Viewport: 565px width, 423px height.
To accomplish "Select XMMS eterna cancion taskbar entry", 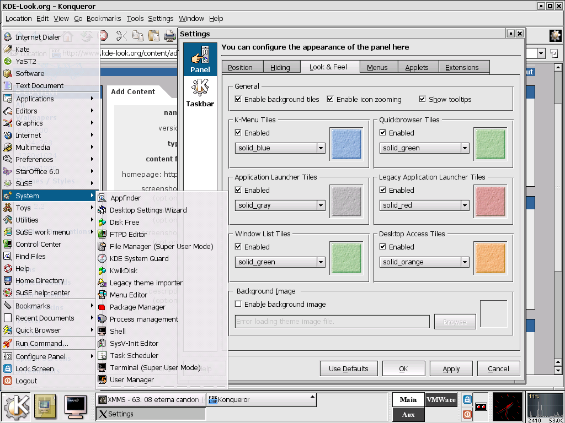I will coord(151,400).
